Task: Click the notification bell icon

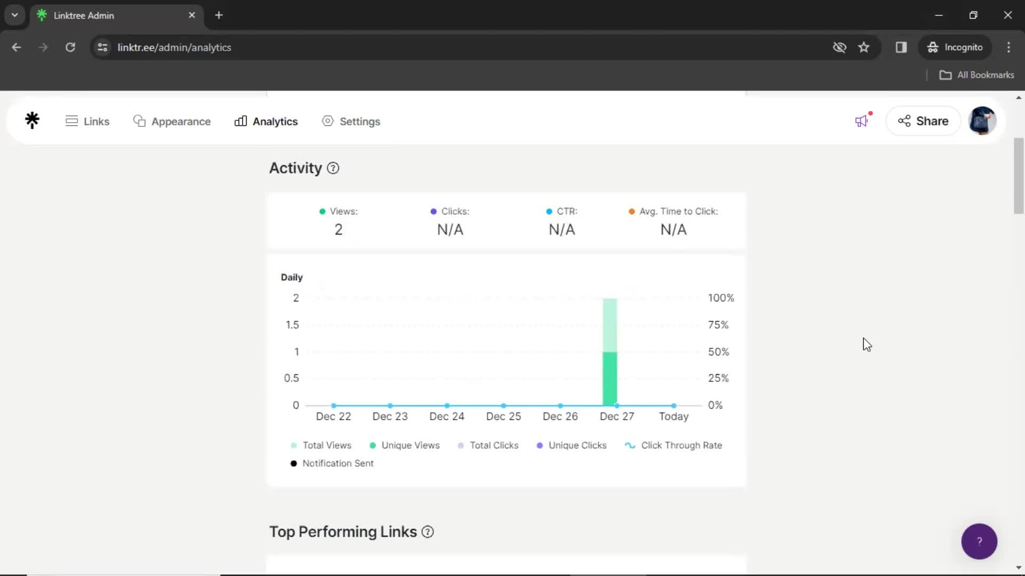Action: [x=862, y=121]
